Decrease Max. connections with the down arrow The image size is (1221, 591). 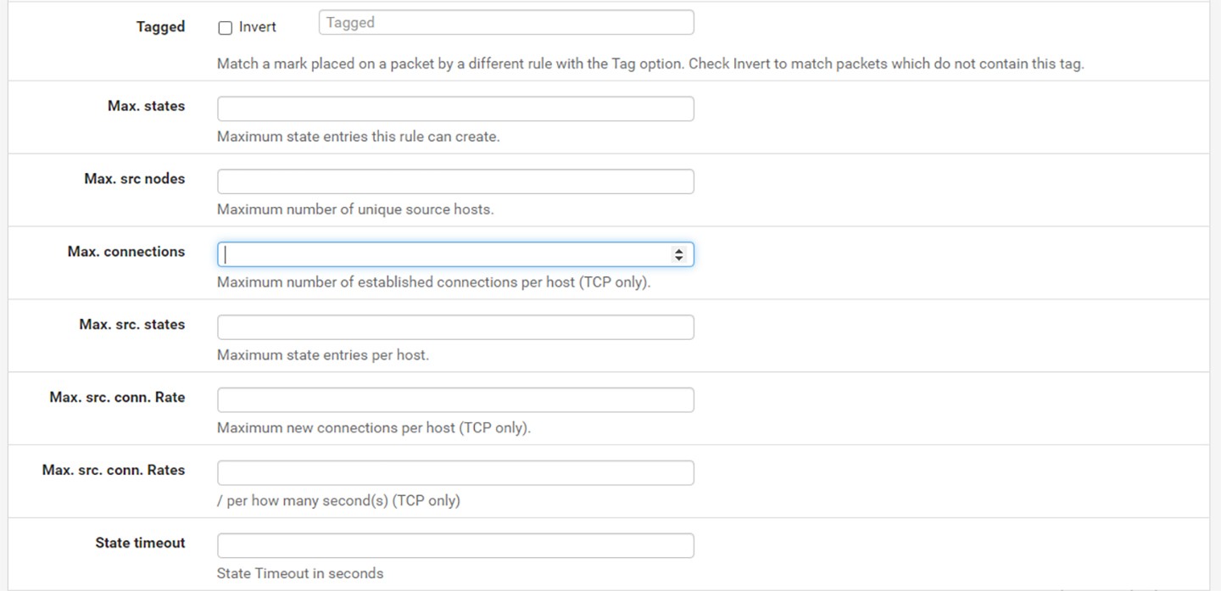click(678, 258)
